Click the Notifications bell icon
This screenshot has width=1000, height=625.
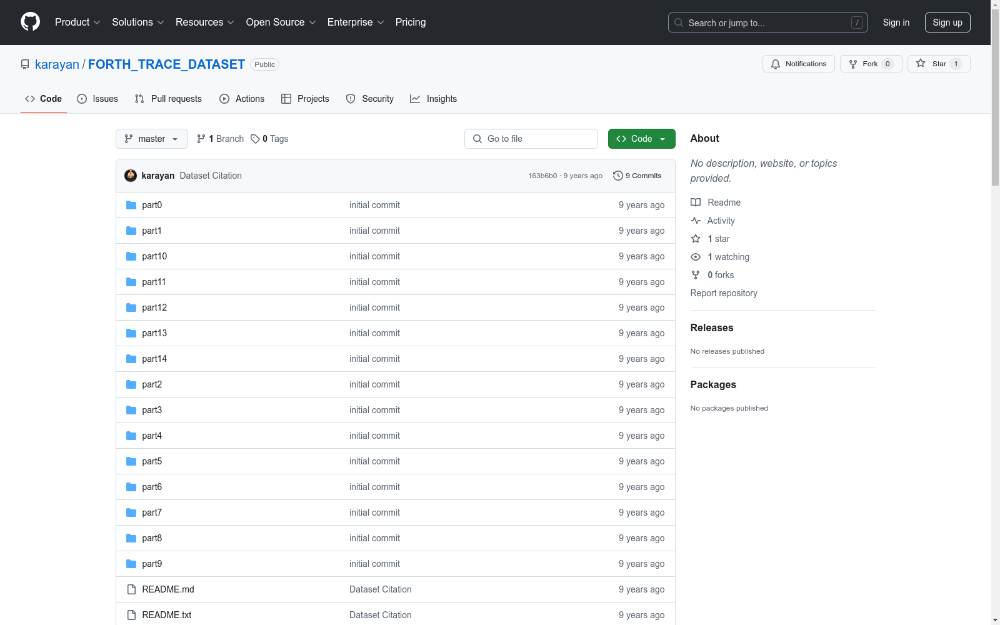[776, 64]
